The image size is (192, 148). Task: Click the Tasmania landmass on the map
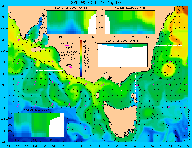(121, 121)
